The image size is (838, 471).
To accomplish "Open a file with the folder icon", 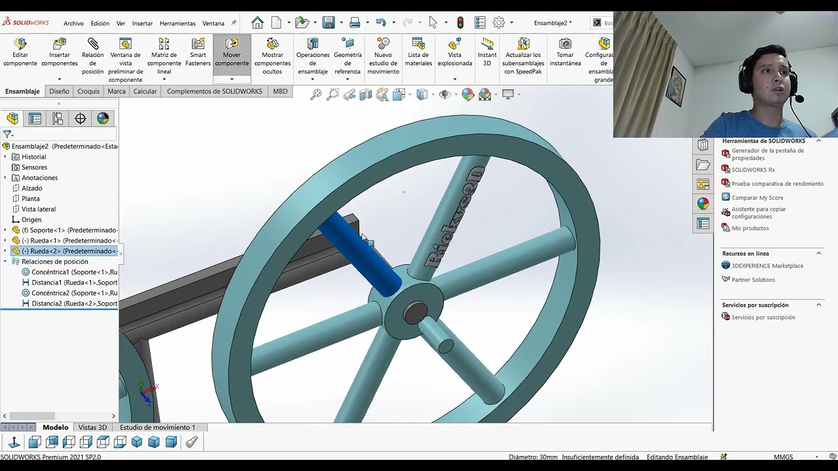I will (302, 23).
